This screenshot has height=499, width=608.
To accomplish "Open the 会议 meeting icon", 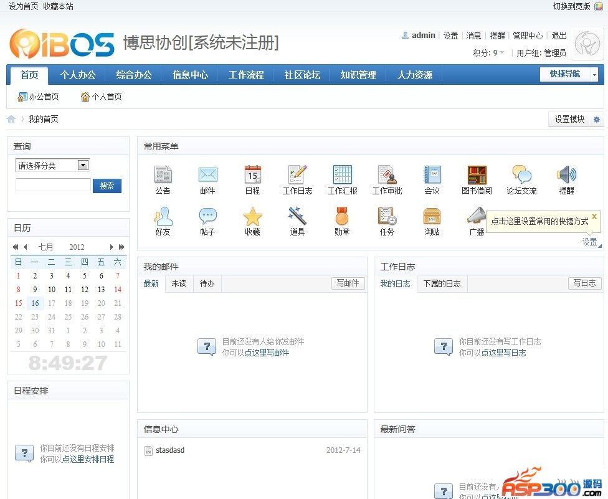I will 432,174.
